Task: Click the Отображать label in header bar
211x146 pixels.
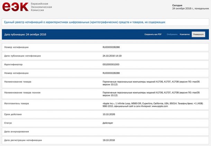Action: (x=172, y=35)
